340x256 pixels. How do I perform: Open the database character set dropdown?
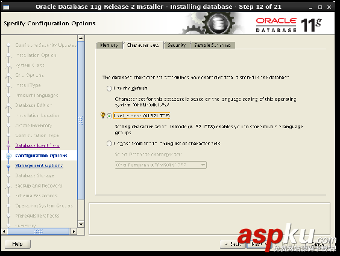click(x=161, y=165)
